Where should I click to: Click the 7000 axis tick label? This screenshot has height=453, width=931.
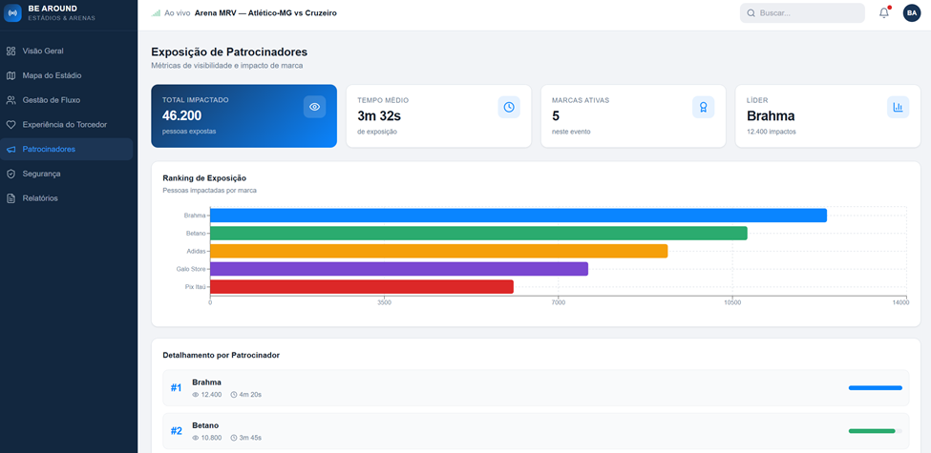(x=559, y=303)
